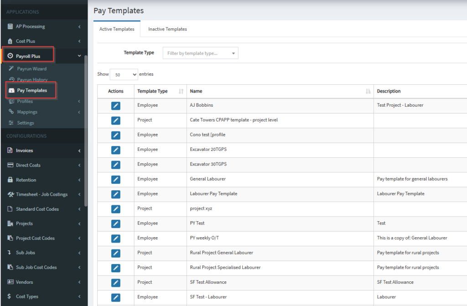Image resolution: width=467 pixels, height=306 pixels.
Task: Click the Invoices document icon in sidebar
Action: coord(10,150)
